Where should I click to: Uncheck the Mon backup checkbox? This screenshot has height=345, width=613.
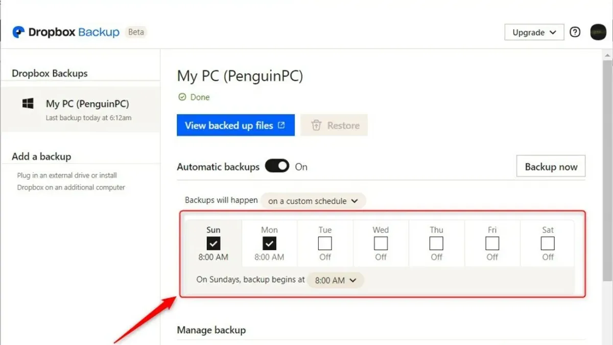269,243
